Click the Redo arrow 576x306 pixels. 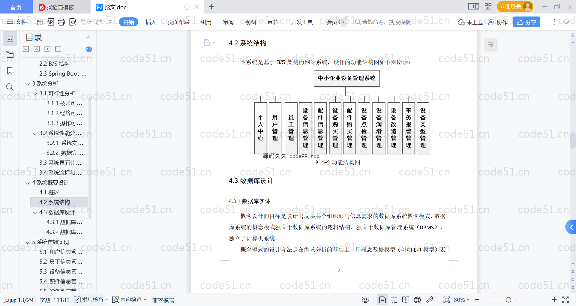(x=99, y=22)
